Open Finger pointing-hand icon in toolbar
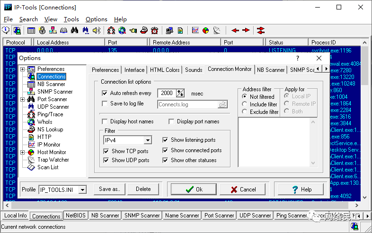Image resolution: width=372 pixels, height=233 pixels. click(133, 30)
